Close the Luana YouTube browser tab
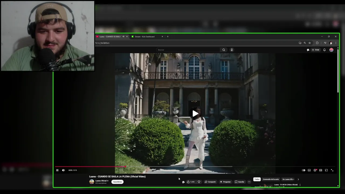Image resolution: width=345 pixels, height=194 pixels. click(x=127, y=37)
